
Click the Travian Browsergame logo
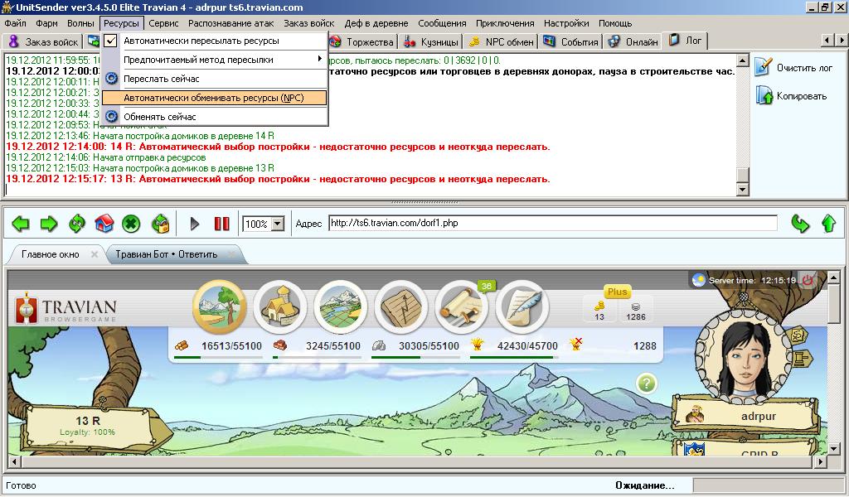click(66, 310)
